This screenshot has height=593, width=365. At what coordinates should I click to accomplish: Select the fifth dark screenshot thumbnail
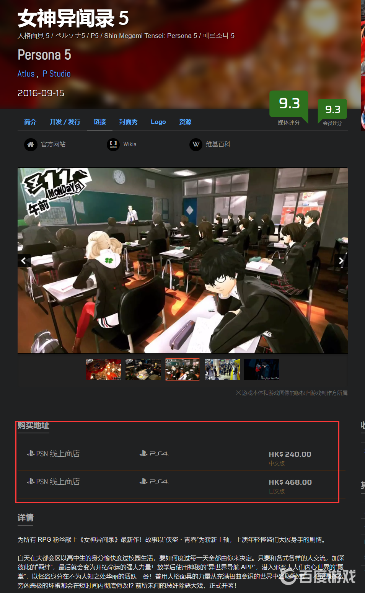pyautogui.click(x=262, y=369)
